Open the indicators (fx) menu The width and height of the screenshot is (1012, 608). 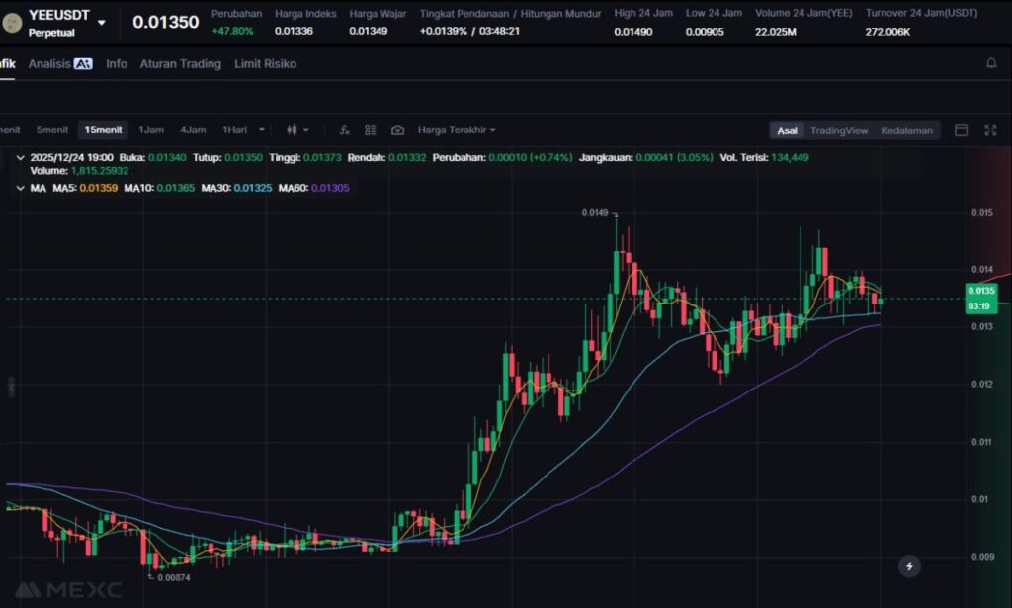point(345,130)
